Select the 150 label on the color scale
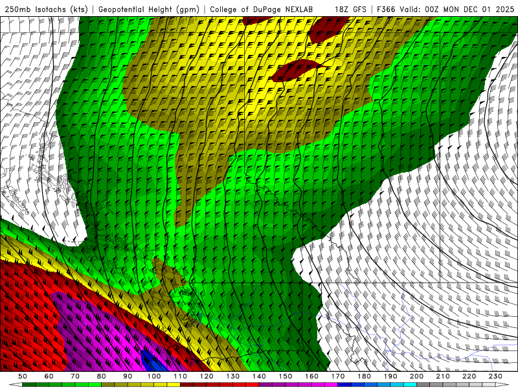Image resolution: width=518 pixels, height=388 pixels. (x=285, y=376)
